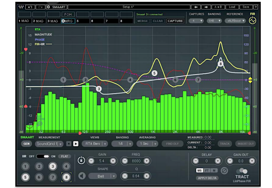Select EQ band node 1 on graph
This screenshot has height=188, width=272.
point(63,80)
